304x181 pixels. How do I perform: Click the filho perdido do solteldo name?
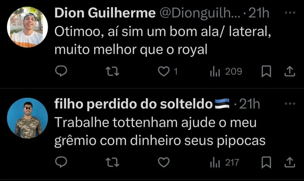134,104
